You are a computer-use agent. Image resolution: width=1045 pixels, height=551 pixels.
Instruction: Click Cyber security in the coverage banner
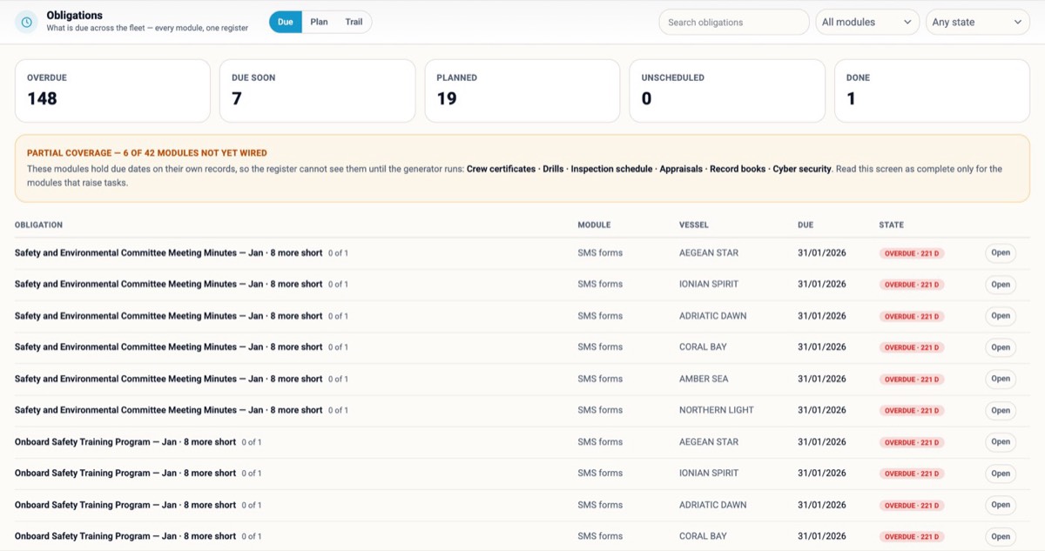pyautogui.click(x=802, y=169)
